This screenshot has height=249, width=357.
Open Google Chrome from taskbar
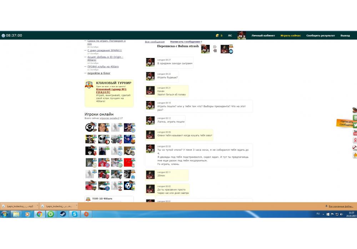click(x=40, y=214)
